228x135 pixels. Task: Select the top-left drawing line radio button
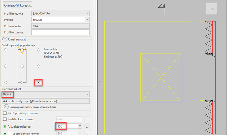(x=6, y=50)
